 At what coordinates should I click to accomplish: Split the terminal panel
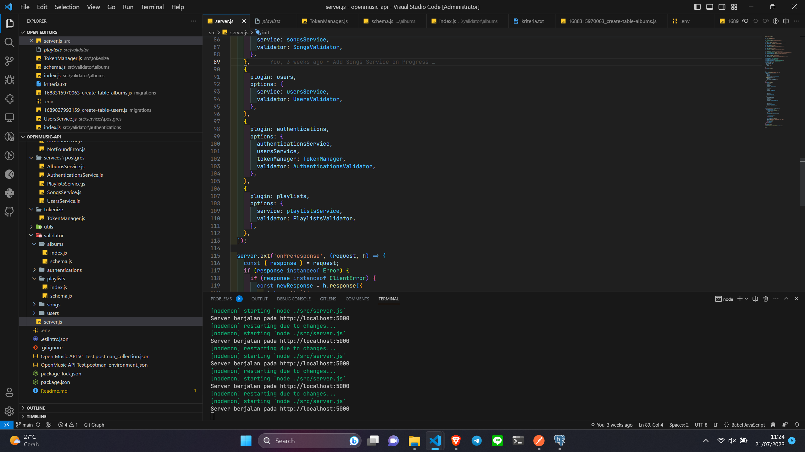pos(755,299)
